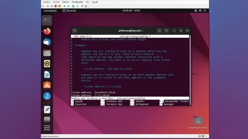
Task: Click the grey Start VM toolbar icon
Action: [48, 6]
